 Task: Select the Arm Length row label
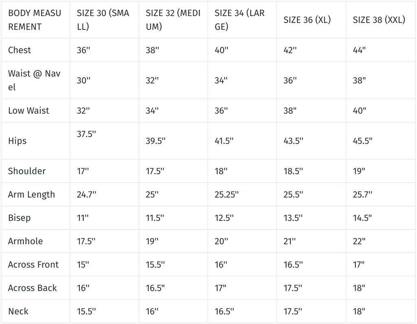[x=31, y=194]
